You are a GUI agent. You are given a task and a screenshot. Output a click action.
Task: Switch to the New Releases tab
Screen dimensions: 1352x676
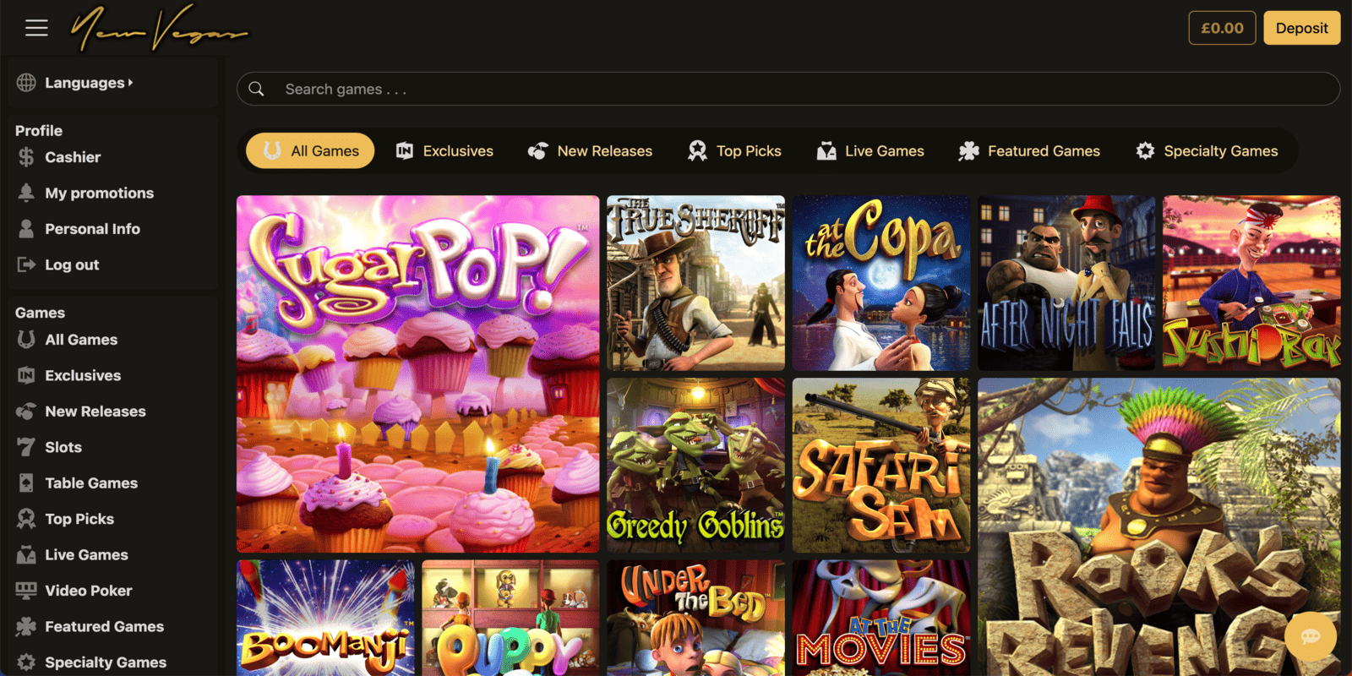tap(590, 150)
